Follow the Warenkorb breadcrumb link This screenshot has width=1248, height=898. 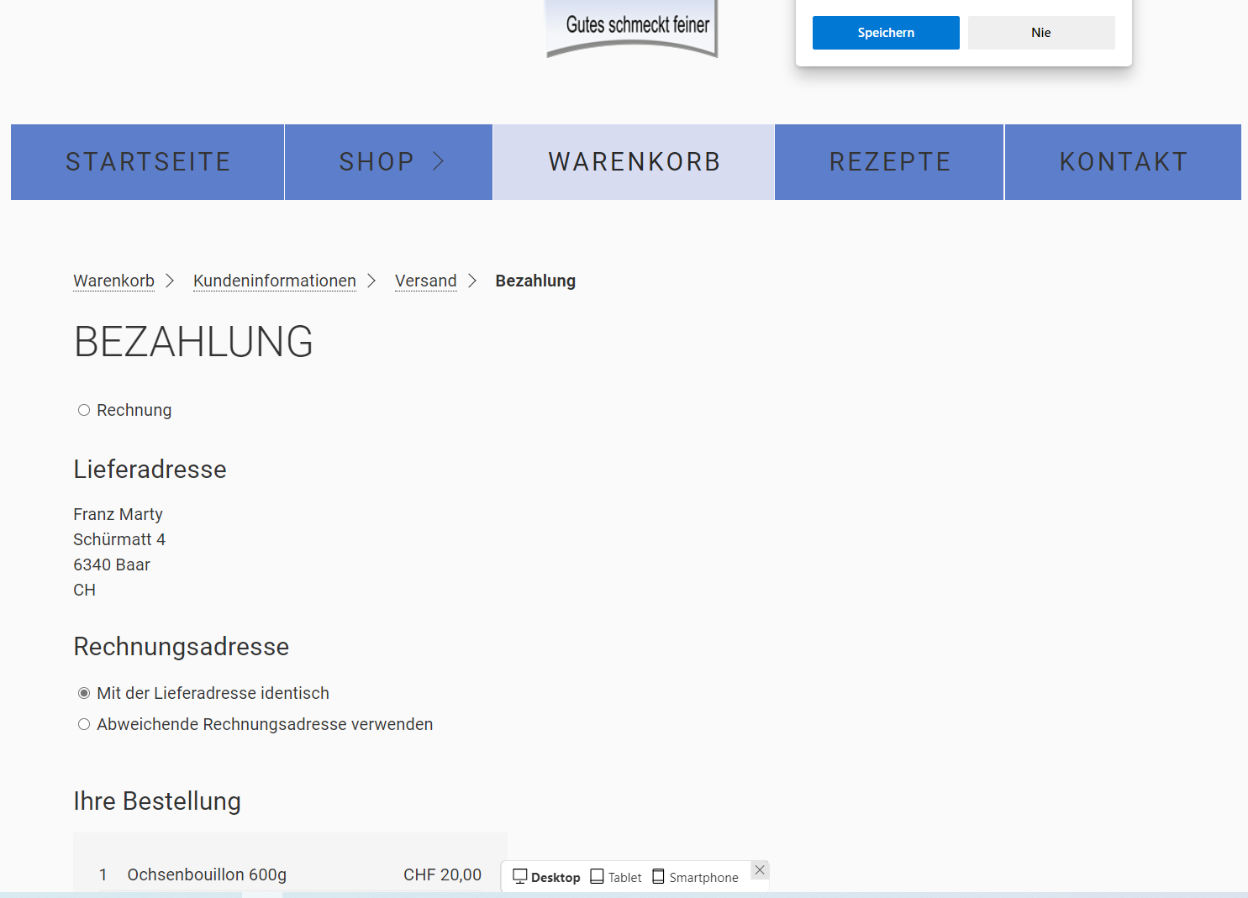(x=114, y=281)
